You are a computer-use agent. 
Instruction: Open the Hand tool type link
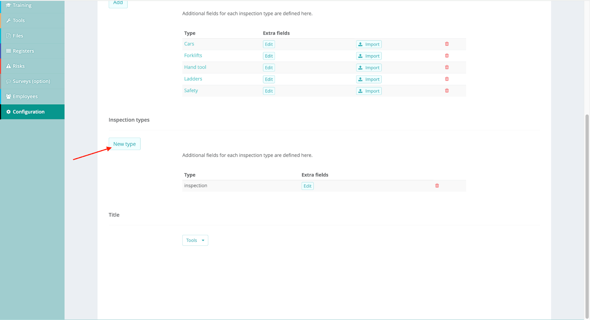(195, 67)
